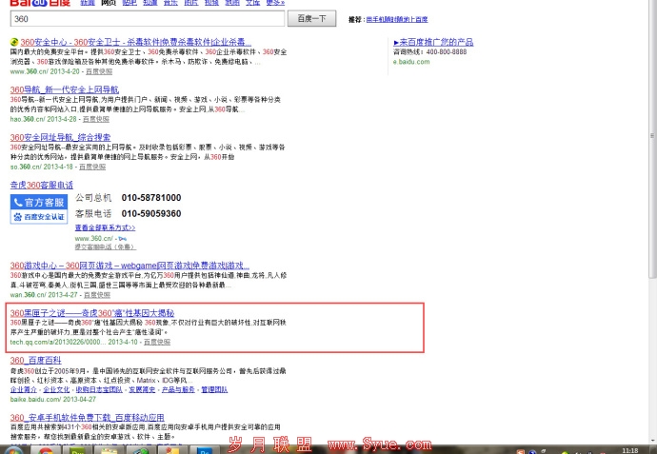The height and width of the screenshot is (454, 657).
Task: Click the green 360 favicon on first result
Action: tap(14, 42)
